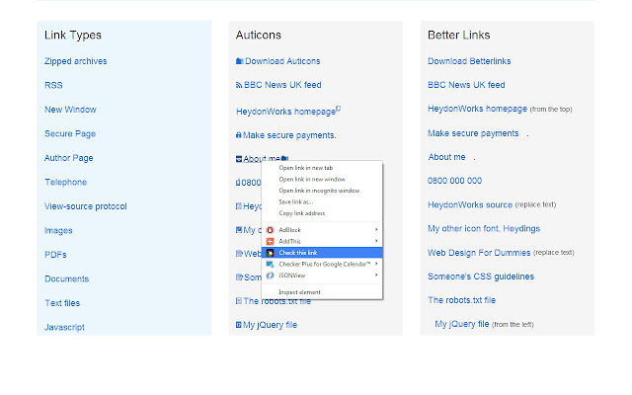
Task: Open the Javascript link
Action: click(64, 327)
